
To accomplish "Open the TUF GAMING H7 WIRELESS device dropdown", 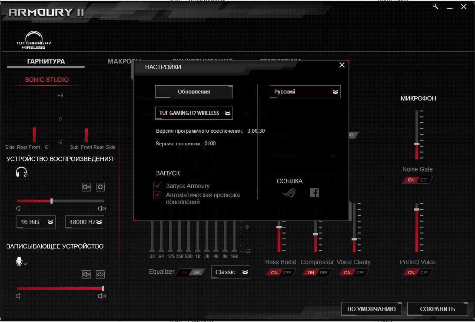I will 194,113.
